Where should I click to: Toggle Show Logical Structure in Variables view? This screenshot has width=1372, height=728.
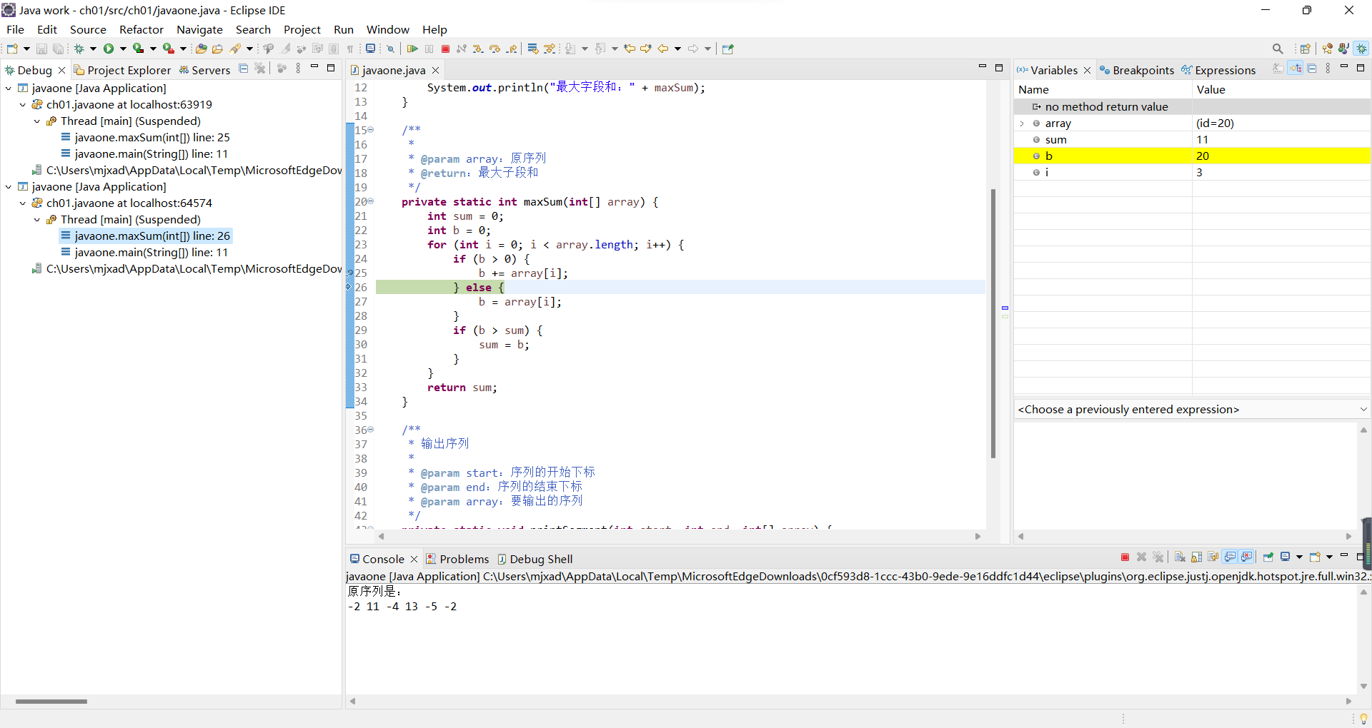pyautogui.click(x=1296, y=69)
